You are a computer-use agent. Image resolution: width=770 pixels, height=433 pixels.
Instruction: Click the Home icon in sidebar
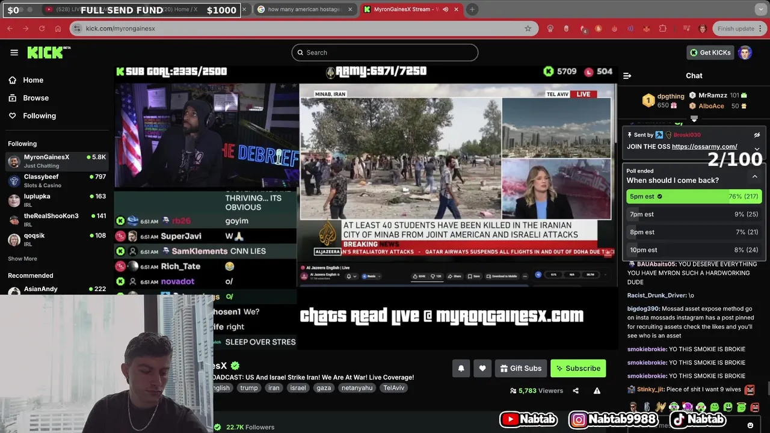click(12, 80)
